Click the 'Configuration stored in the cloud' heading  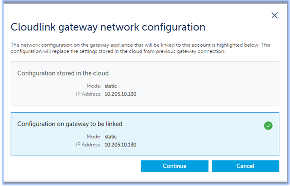(63, 73)
